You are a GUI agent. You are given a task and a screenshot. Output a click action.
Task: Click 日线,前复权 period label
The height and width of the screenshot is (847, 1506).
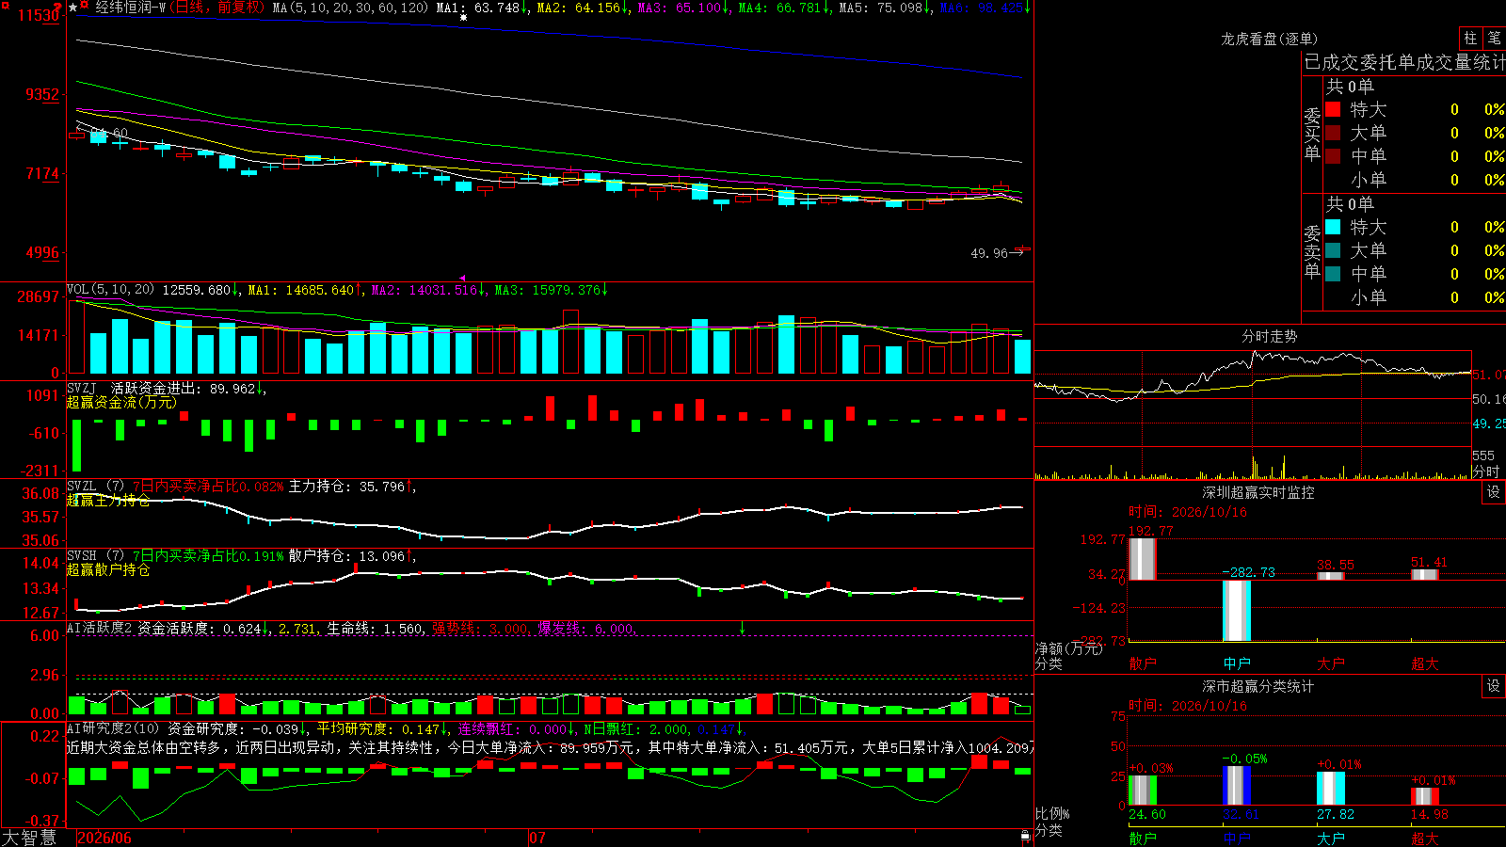point(216,8)
